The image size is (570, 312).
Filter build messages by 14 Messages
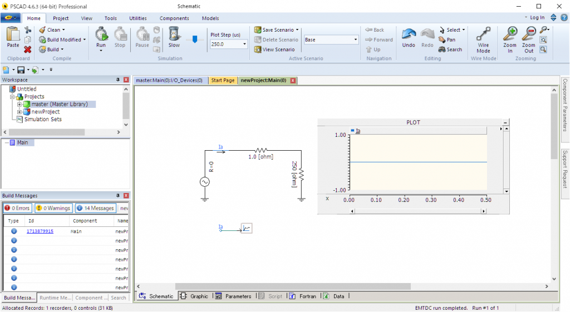click(x=95, y=208)
